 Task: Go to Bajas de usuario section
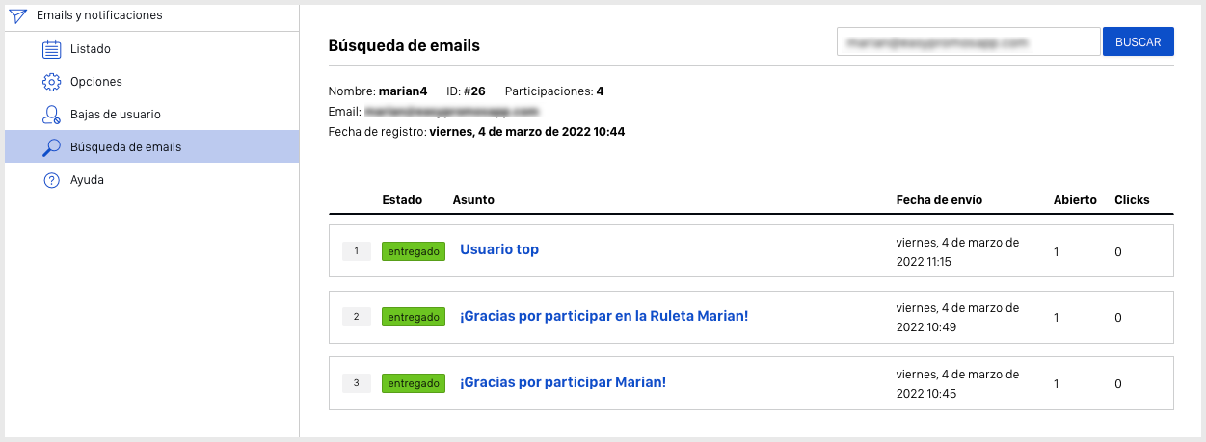pos(116,115)
